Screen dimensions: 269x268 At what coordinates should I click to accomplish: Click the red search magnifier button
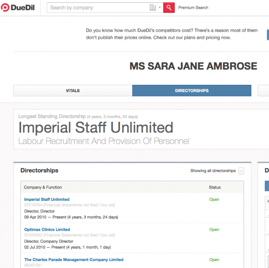pos(169,8)
